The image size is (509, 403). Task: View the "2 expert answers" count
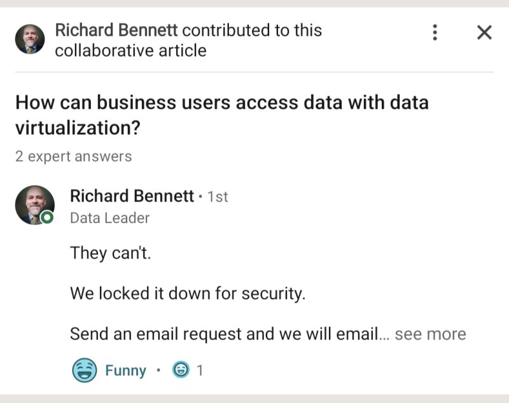(x=74, y=156)
